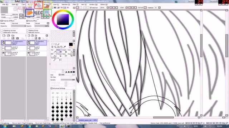Create new layer in right-hand layer panel

(x=29, y=36)
